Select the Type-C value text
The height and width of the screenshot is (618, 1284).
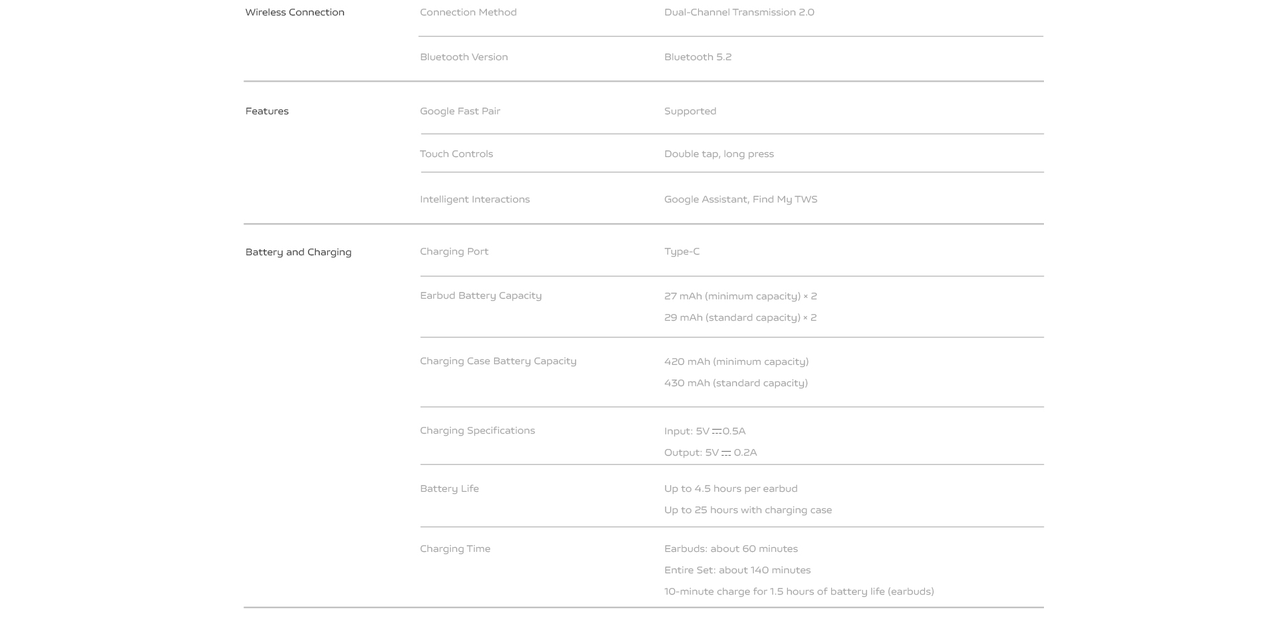pyautogui.click(x=681, y=251)
